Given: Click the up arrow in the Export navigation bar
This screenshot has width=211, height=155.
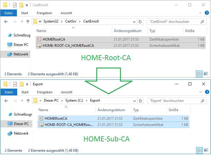Looking at the screenshot, I should click(x=28, y=100).
